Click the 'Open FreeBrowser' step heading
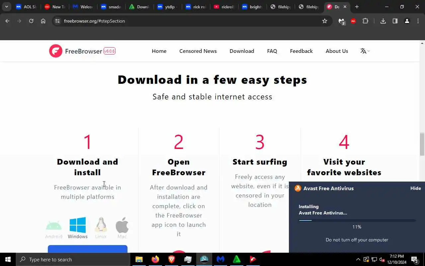The width and height of the screenshot is (425, 266). (x=179, y=167)
